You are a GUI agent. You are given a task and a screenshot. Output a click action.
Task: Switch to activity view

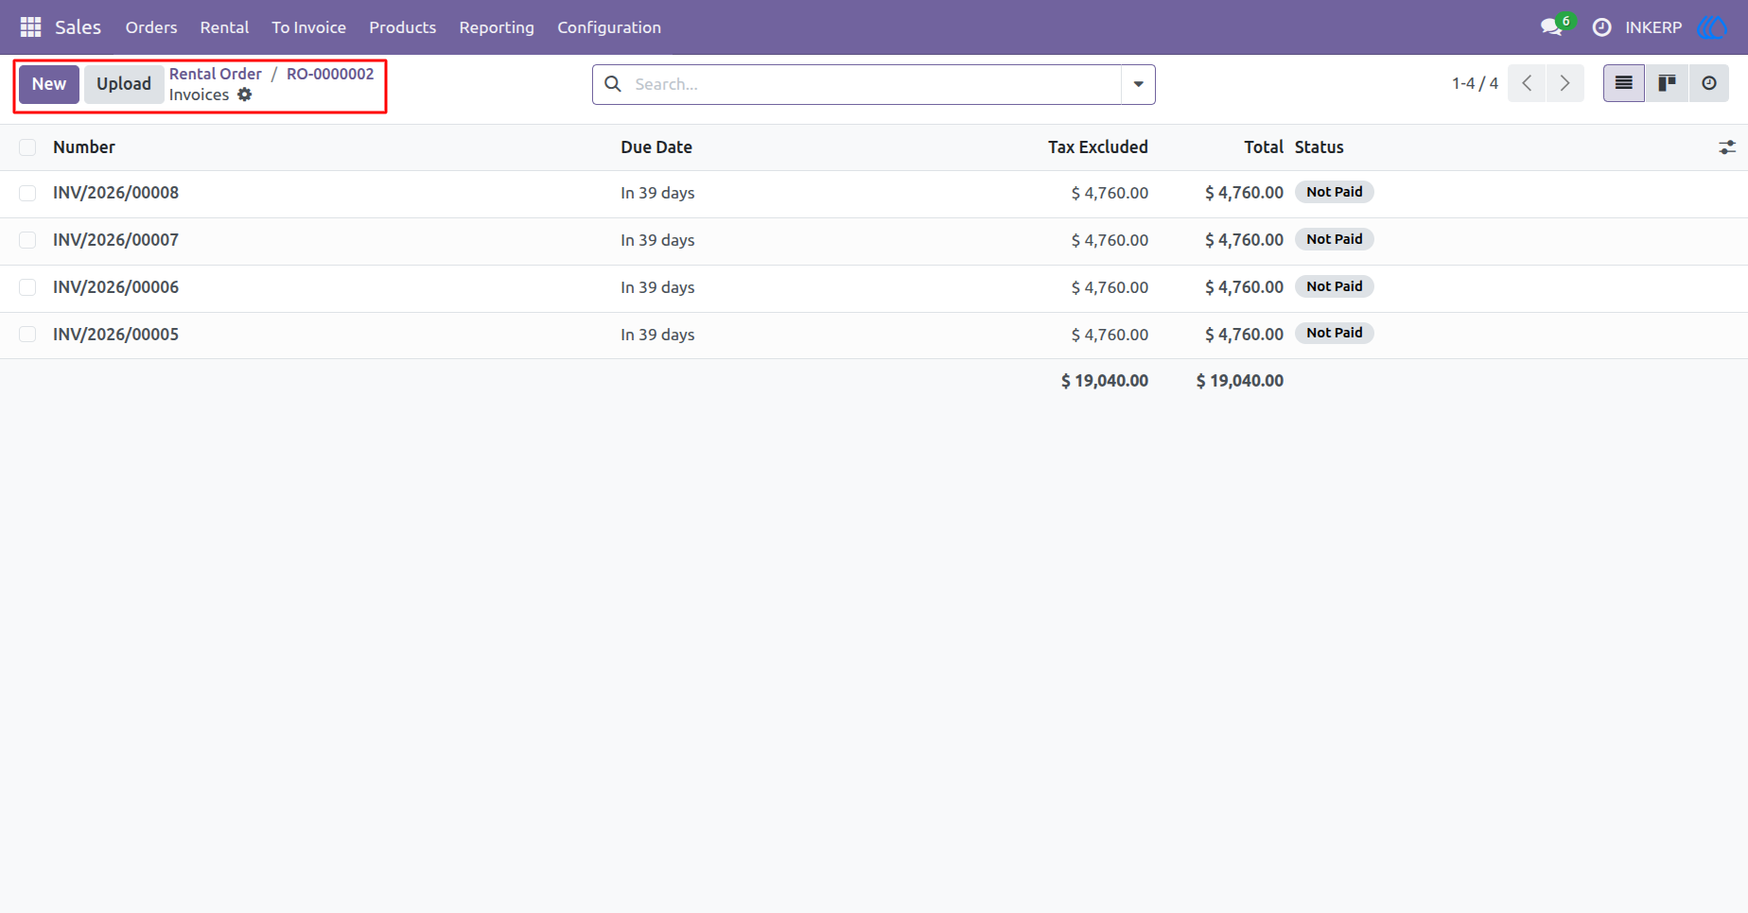1708,83
